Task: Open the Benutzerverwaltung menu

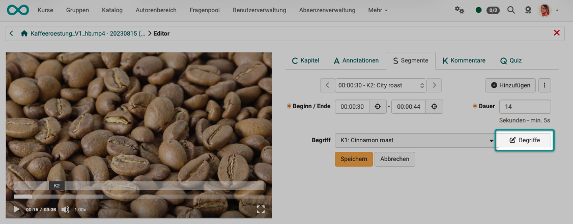Action: (260, 10)
